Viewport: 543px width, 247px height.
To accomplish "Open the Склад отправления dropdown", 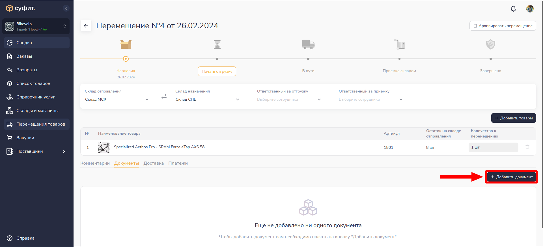I will 117,99.
